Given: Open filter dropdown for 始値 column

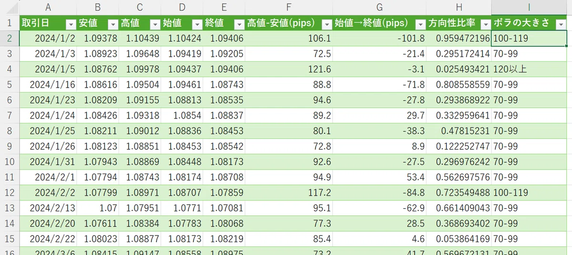Looking at the screenshot, I should 197,25.
